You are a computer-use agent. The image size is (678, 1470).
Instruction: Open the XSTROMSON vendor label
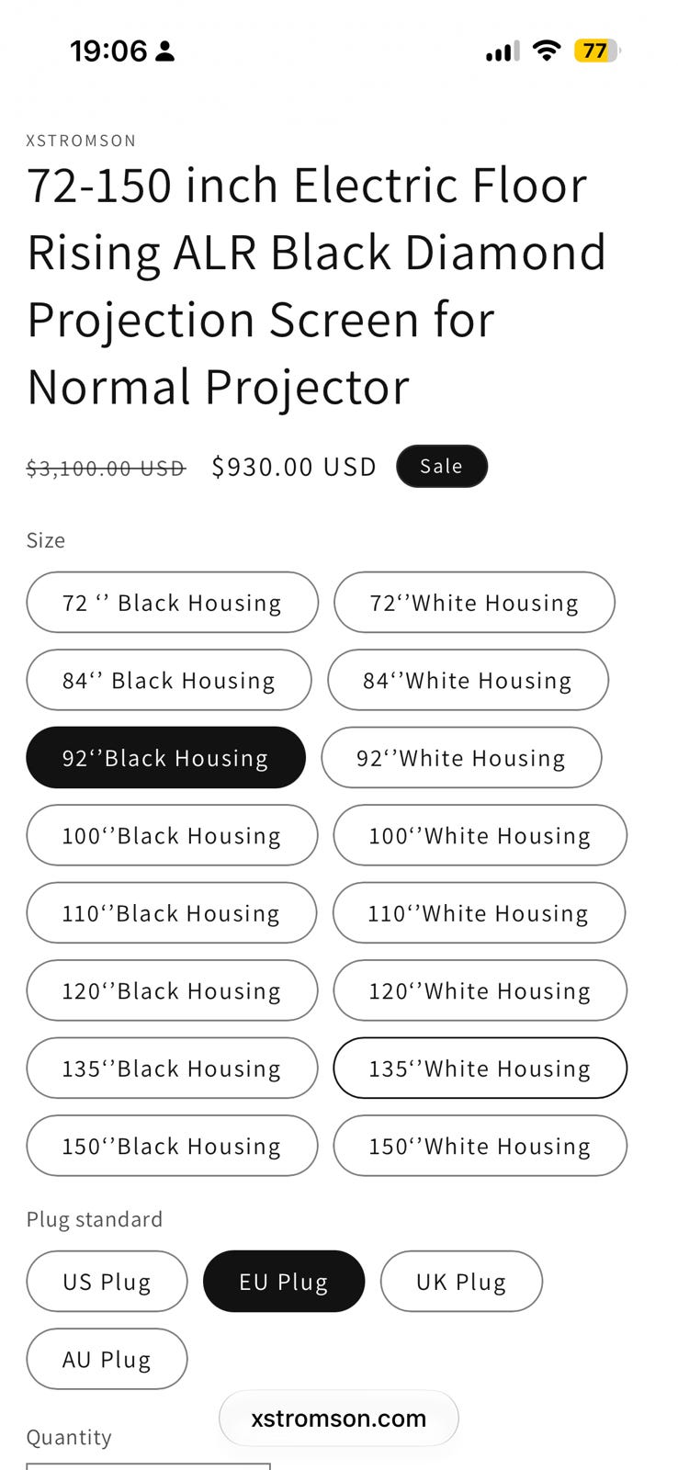click(x=82, y=141)
